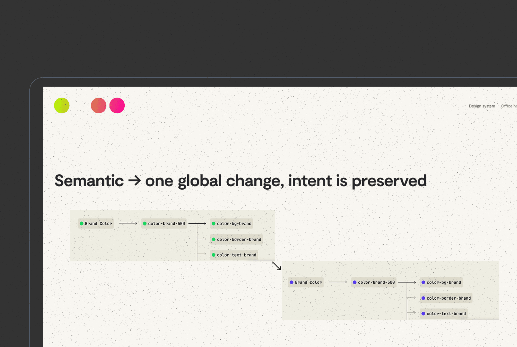Select the green Brand Color chip
The height and width of the screenshot is (347, 517).
[96, 224]
